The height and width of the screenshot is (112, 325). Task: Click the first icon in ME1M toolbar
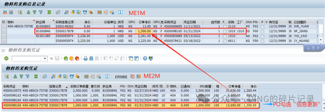pos(5,12)
